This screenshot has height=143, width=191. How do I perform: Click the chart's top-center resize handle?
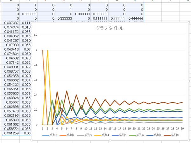coord(110,23)
